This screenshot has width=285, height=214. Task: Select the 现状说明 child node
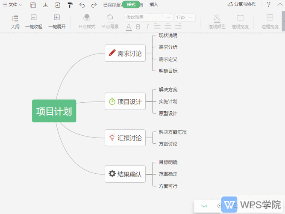168,36
